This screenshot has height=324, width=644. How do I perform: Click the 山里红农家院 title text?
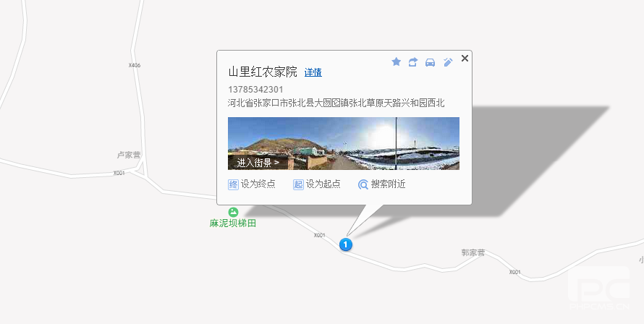point(263,72)
